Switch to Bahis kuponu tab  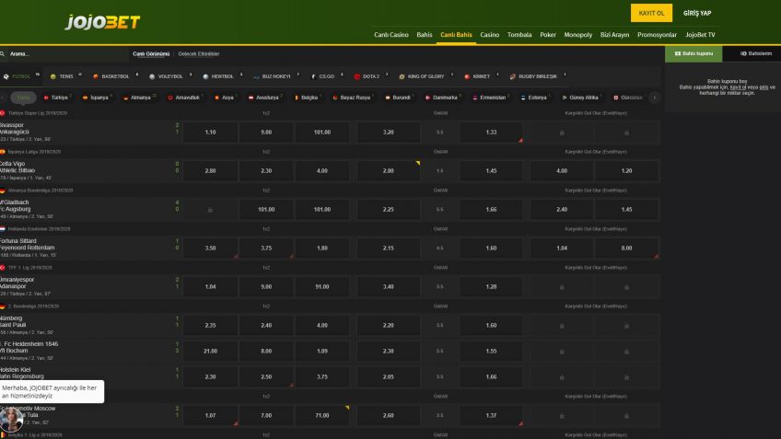click(x=694, y=53)
